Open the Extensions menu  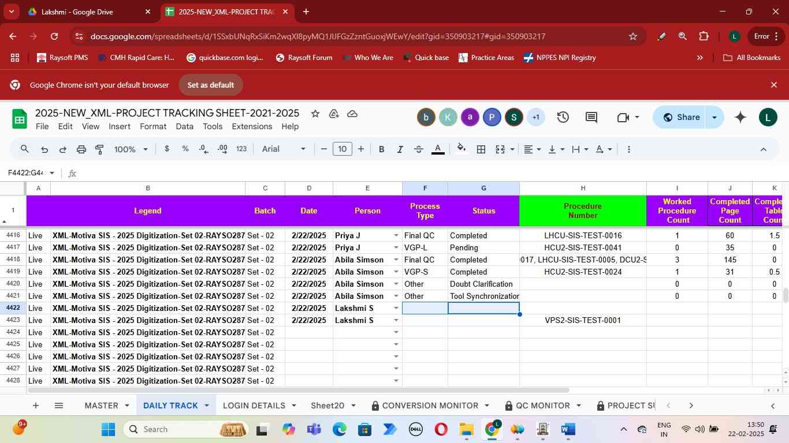252,126
